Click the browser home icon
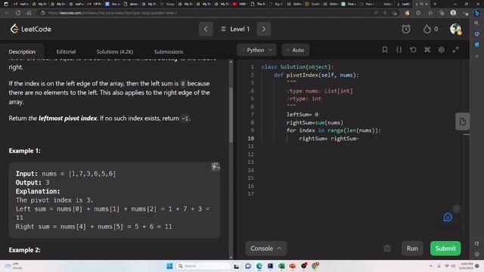484x272 pixels. (x=29, y=13)
